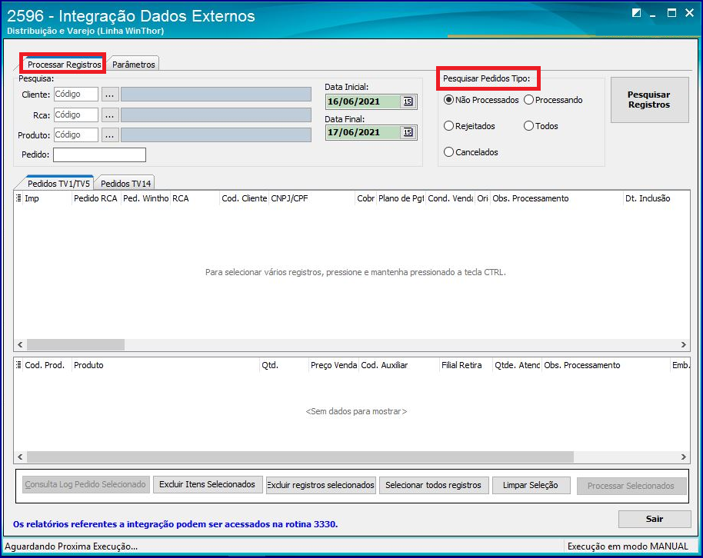Select Todos radio option
This screenshot has width=703, height=558.
(541, 126)
